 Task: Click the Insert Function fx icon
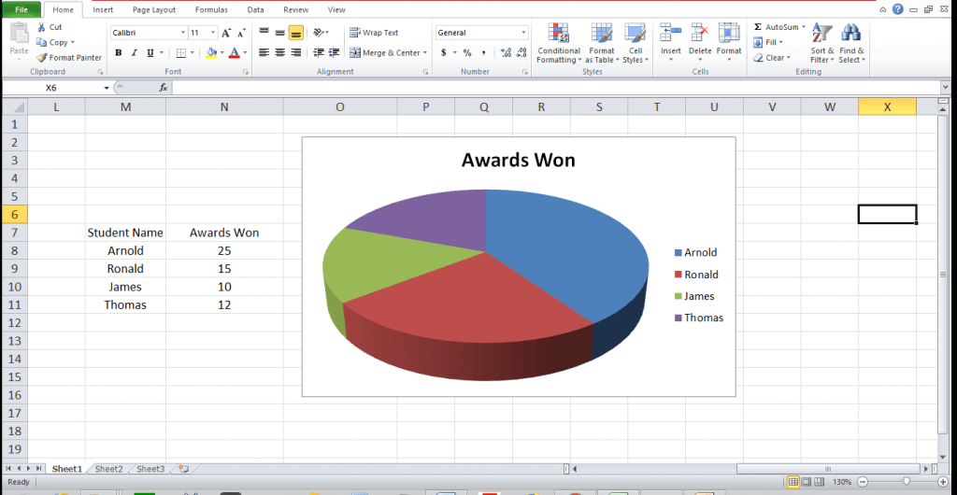(163, 87)
